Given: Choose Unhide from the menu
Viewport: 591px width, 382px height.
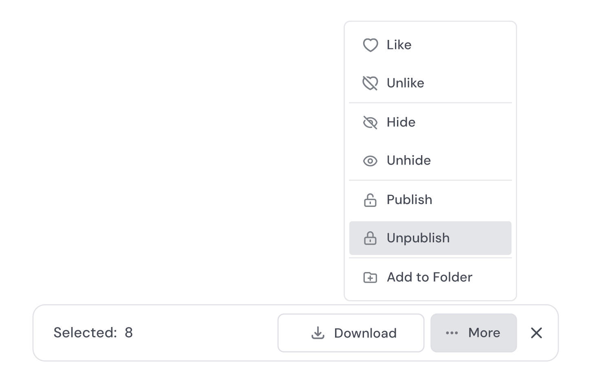Looking at the screenshot, I should [430, 160].
